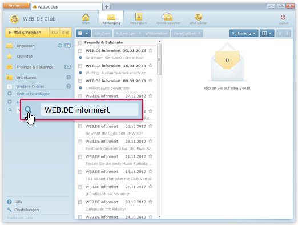Star the email dated 14.11.2012

pyautogui.click(x=151, y=171)
